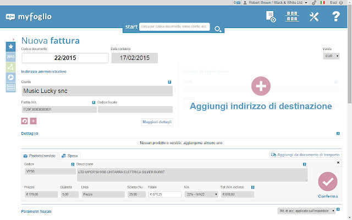
Task: Click the search magnifier icon
Action: point(218,29)
